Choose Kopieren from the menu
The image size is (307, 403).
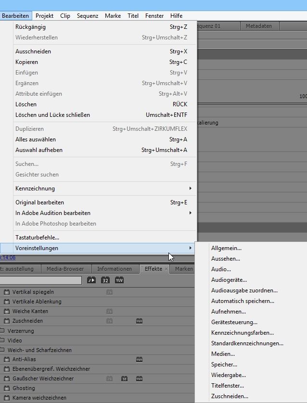[x=105, y=62]
